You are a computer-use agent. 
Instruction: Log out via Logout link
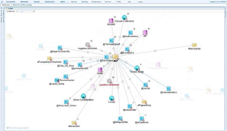click(x=140, y=2)
